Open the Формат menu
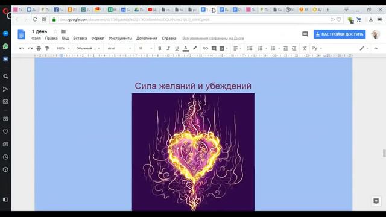Image resolution: width=386 pixels, height=217 pixels. (x=98, y=39)
